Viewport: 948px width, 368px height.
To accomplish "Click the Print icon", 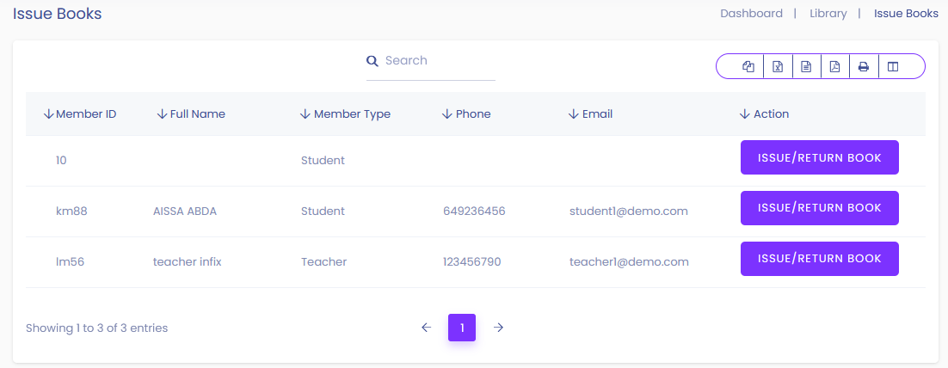I will [864, 66].
